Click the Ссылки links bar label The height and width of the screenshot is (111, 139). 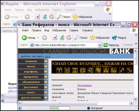(128, 45)
